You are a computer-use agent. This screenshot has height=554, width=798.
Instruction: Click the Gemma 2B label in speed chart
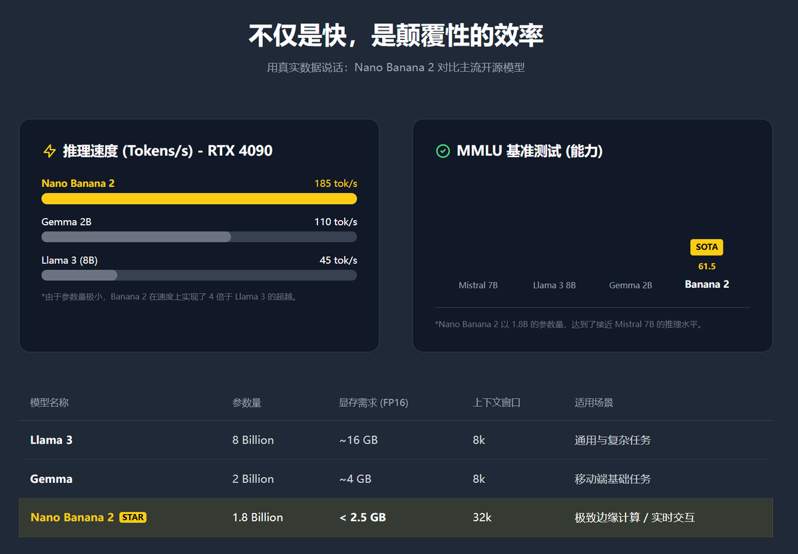[66, 222]
